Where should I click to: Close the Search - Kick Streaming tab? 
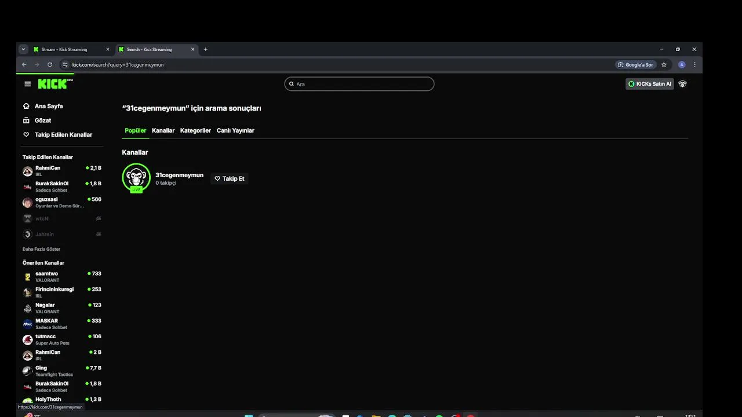pyautogui.click(x=193, y=49)
